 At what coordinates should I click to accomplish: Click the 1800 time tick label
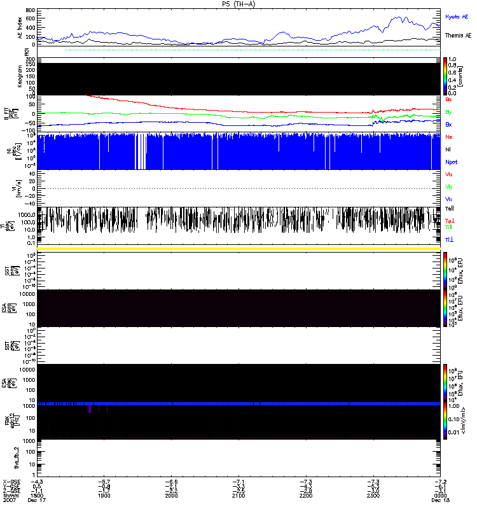pos(37,496)
